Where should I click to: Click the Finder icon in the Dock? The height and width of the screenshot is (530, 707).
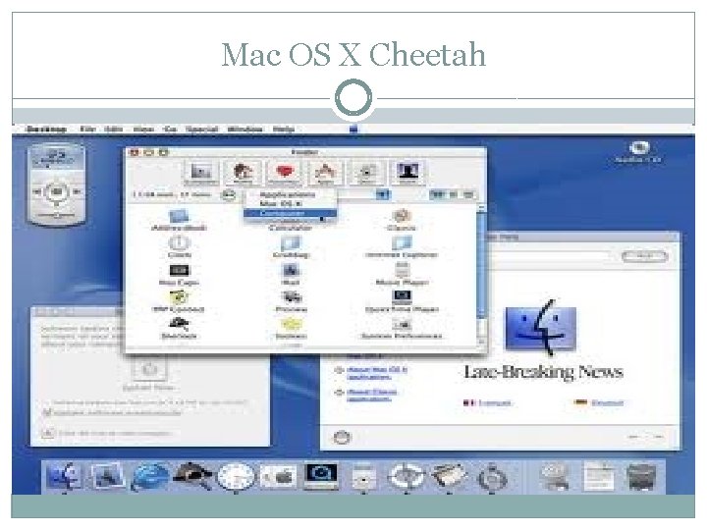[64, 476]
